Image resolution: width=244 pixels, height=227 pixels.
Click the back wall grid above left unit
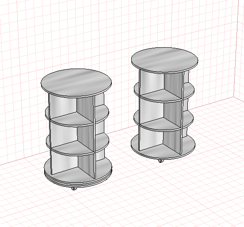[x=70, y=39]
